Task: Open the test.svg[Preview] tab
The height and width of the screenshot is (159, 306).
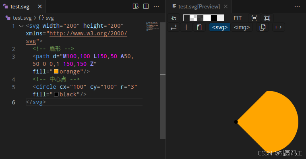Action: (x=199, y=6)
